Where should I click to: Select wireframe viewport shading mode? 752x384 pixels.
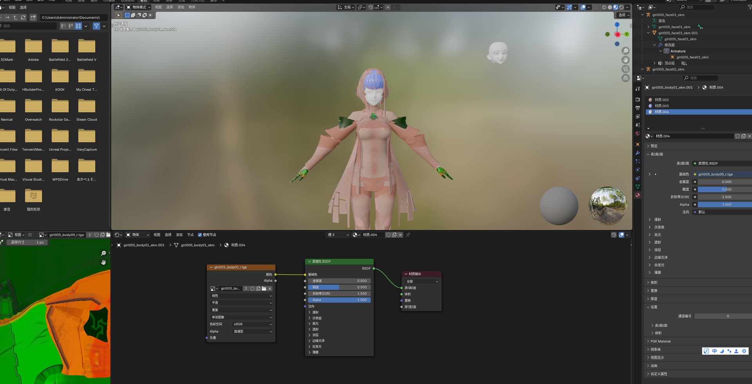[604, 7]
